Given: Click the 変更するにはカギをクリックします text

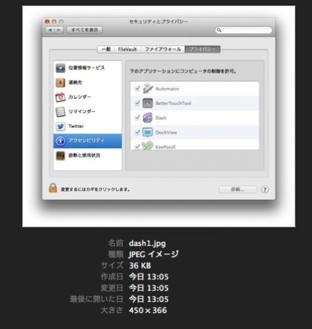Looking at the screenshot, I should 95,190.
